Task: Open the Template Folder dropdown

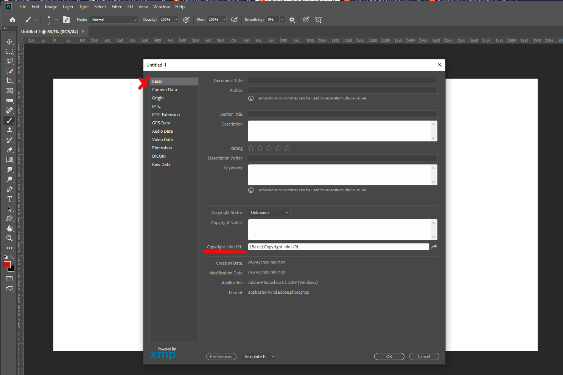Action: (258, 356)
